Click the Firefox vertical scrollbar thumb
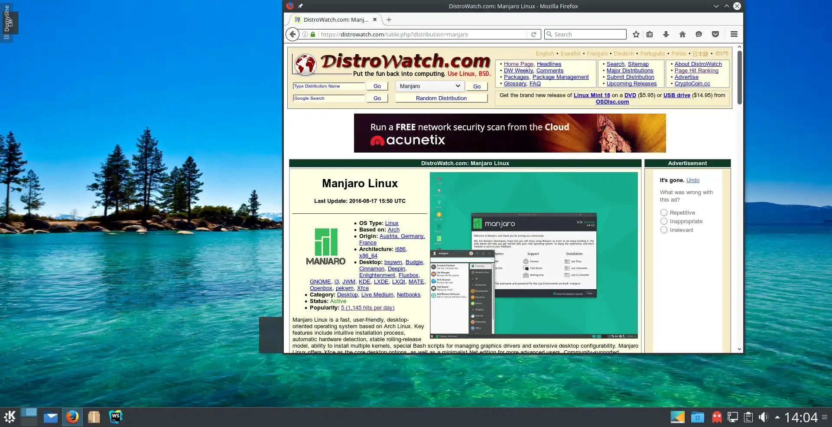 coord(739,78)
